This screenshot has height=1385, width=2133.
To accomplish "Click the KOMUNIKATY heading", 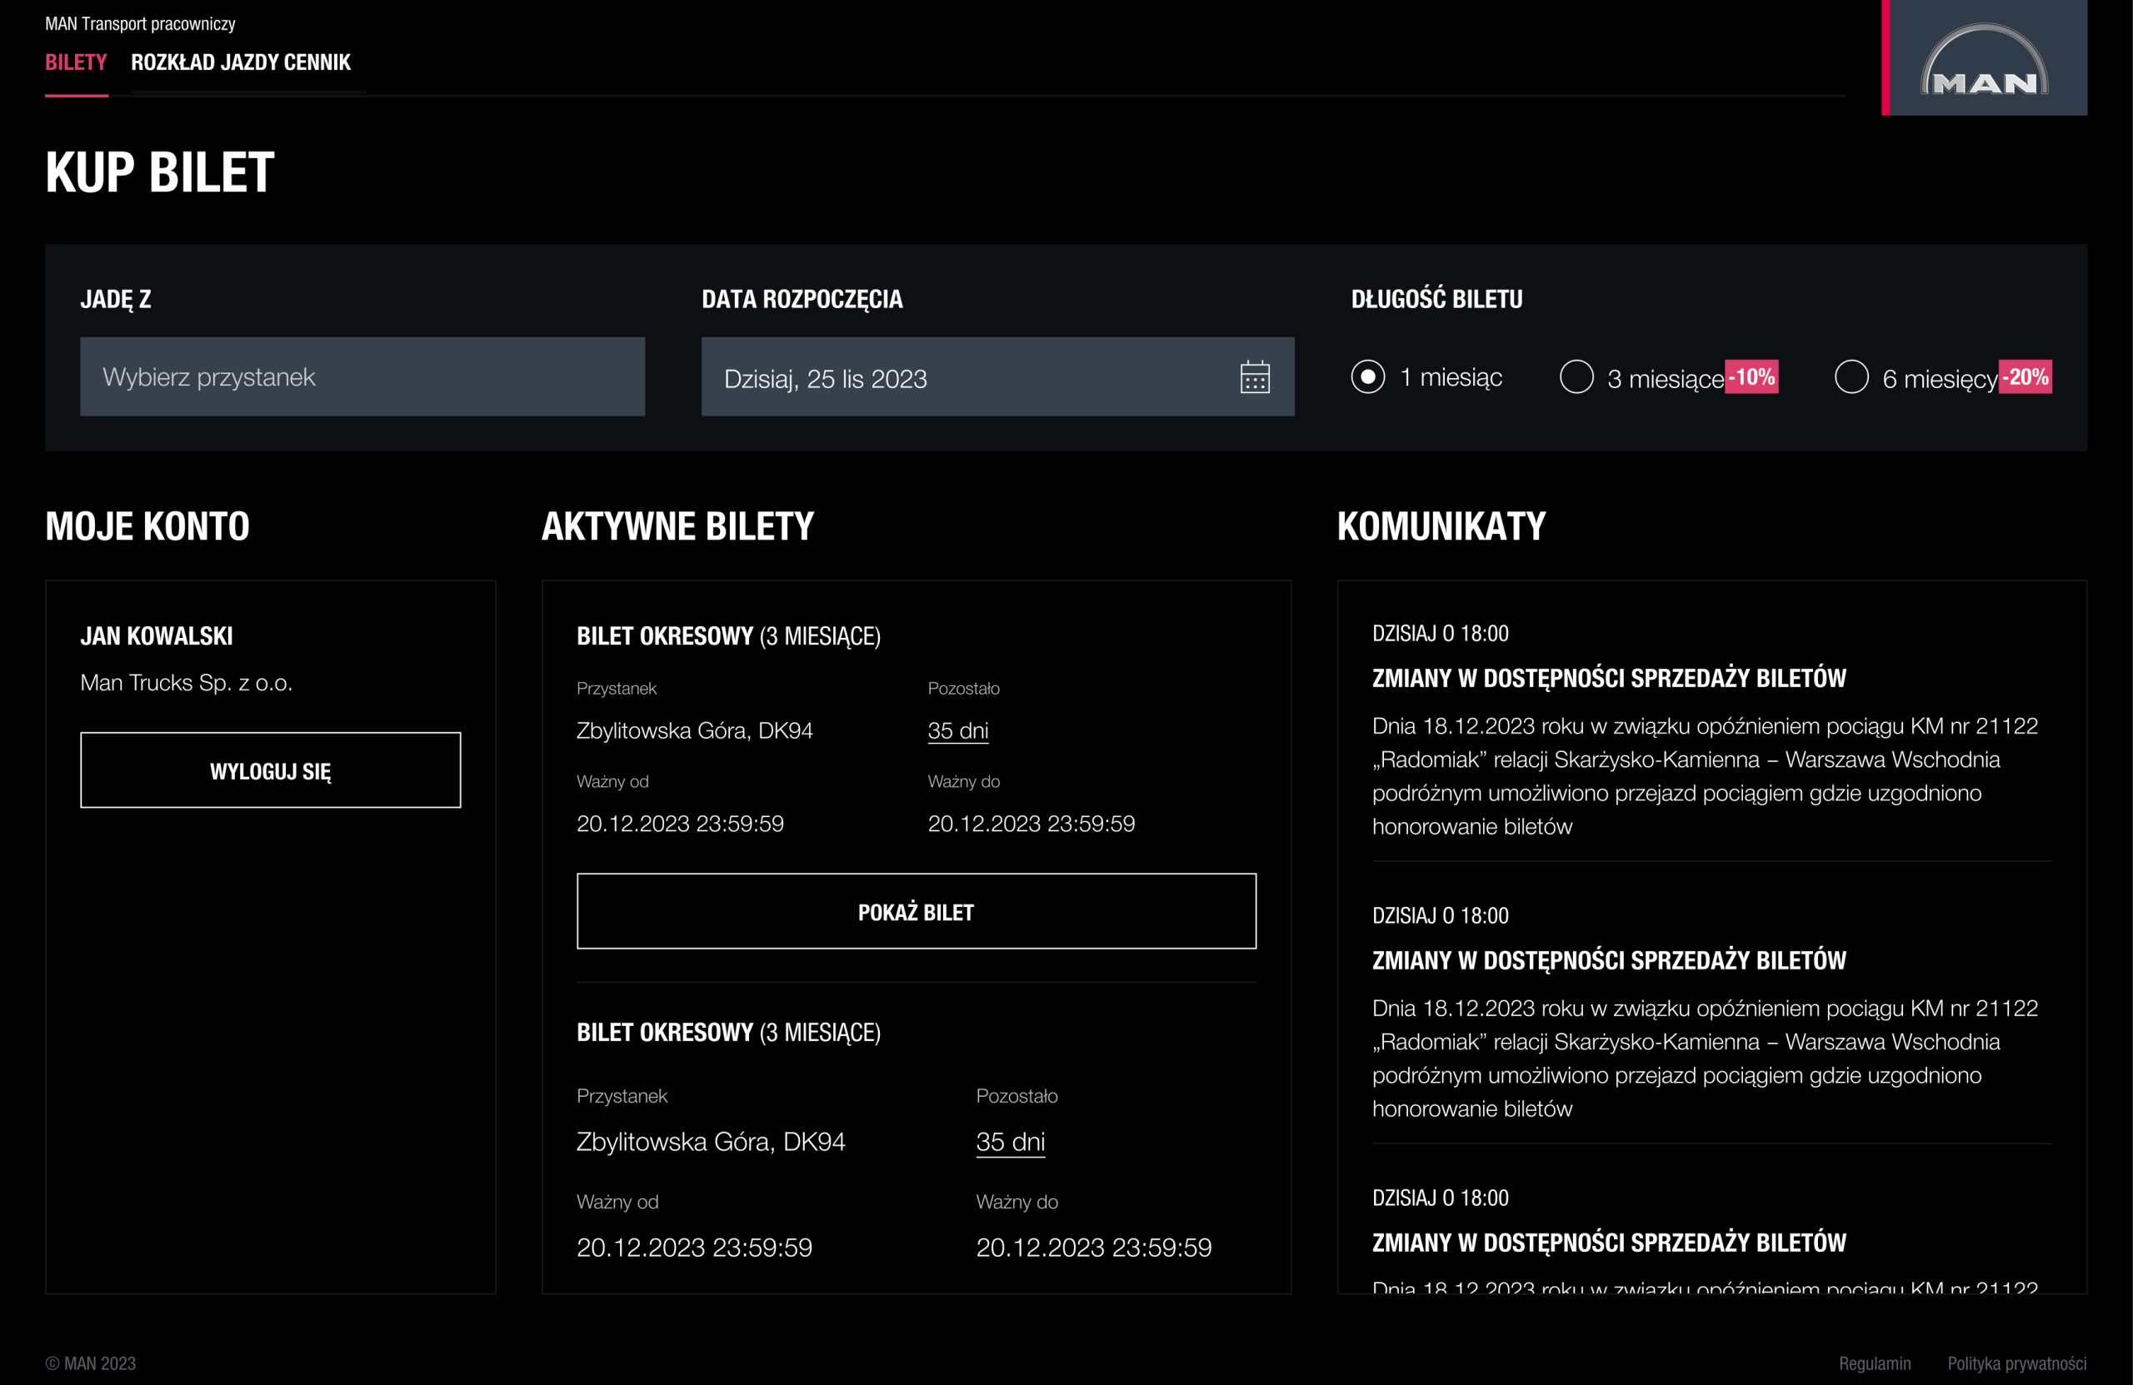I will click(1441, 526).
